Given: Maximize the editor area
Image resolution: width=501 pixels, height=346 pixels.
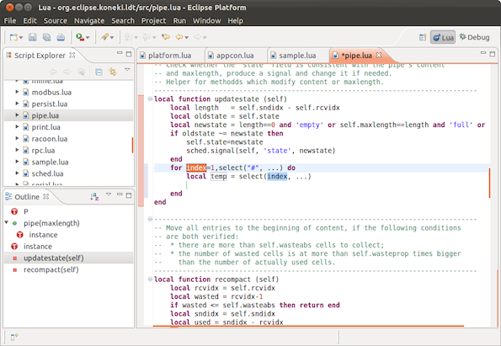Looking at the screenshot, I should (493, 54).
